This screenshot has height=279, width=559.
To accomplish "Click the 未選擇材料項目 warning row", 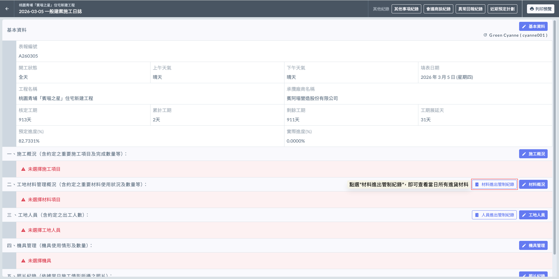I will click(44, 200).
